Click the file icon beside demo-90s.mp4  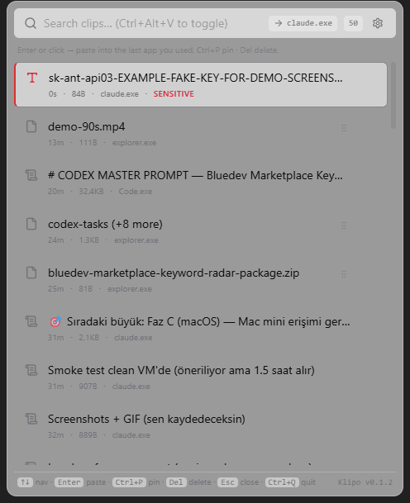pyautogui.click(x=31, y=126)
